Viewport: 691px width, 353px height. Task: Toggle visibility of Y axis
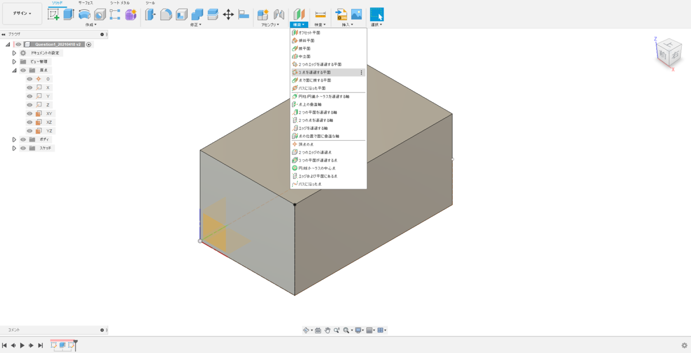30,96
